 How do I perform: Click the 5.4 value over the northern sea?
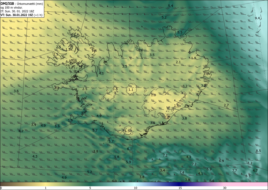[170, 6]
